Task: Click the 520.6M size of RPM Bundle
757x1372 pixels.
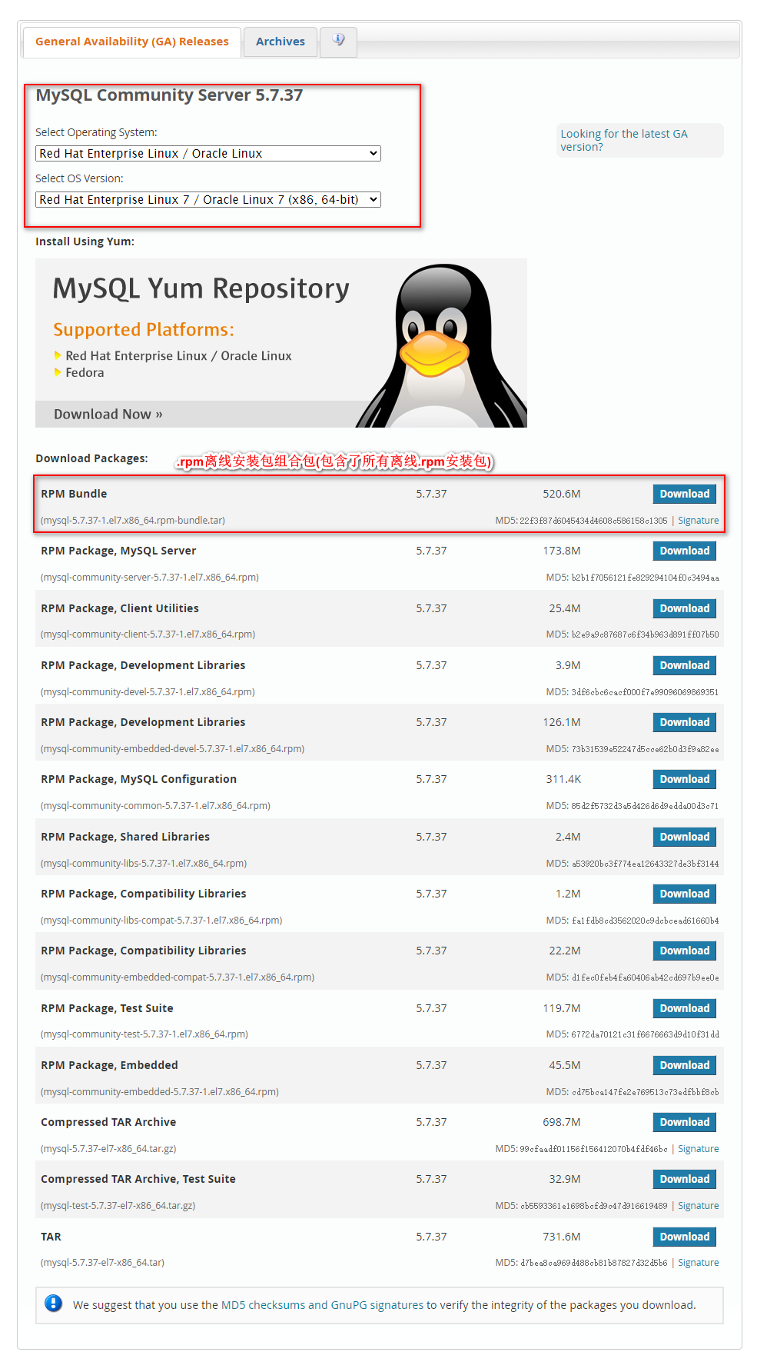Action: click(562, 494)
